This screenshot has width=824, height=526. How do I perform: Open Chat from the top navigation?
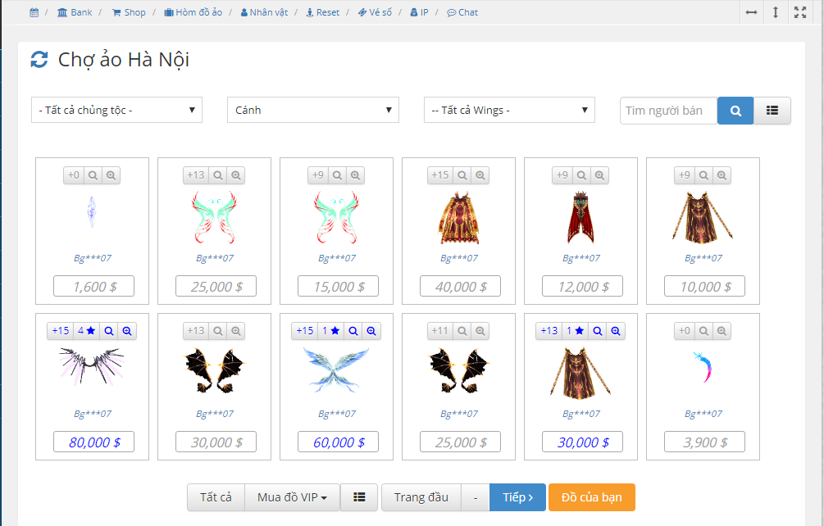[462, 12]
